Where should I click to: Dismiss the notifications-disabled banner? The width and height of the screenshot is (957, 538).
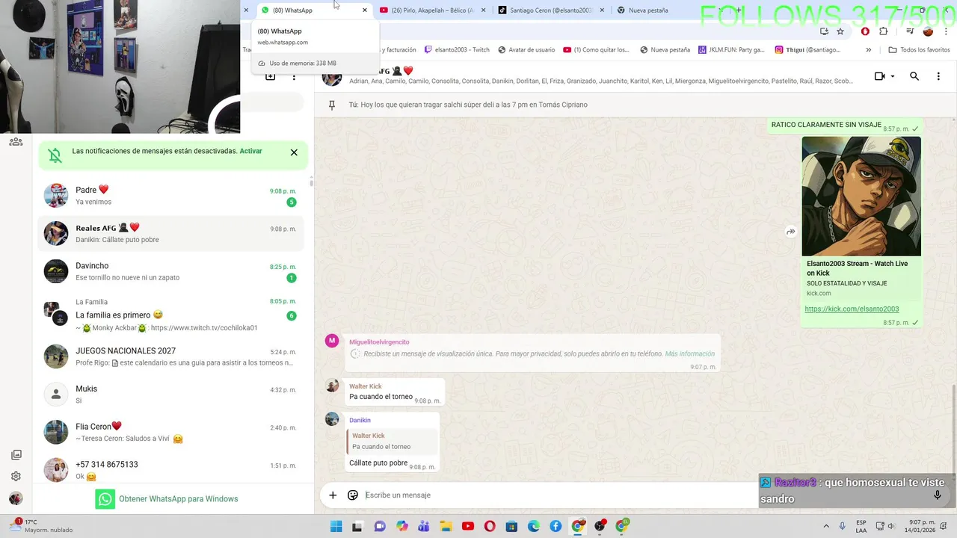tap(294, 152)
